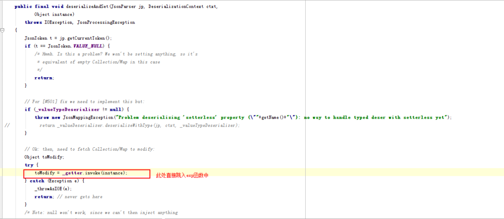Click the deserializeAndSet method name
The image size is (504, 219).
tap(87, 6)
